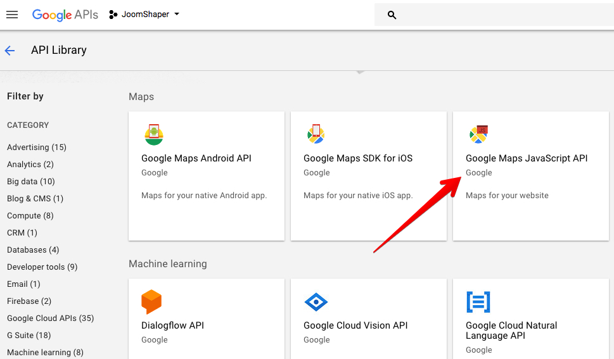Click the search magnifier icon
614x359 pixels.
[392, 15]
